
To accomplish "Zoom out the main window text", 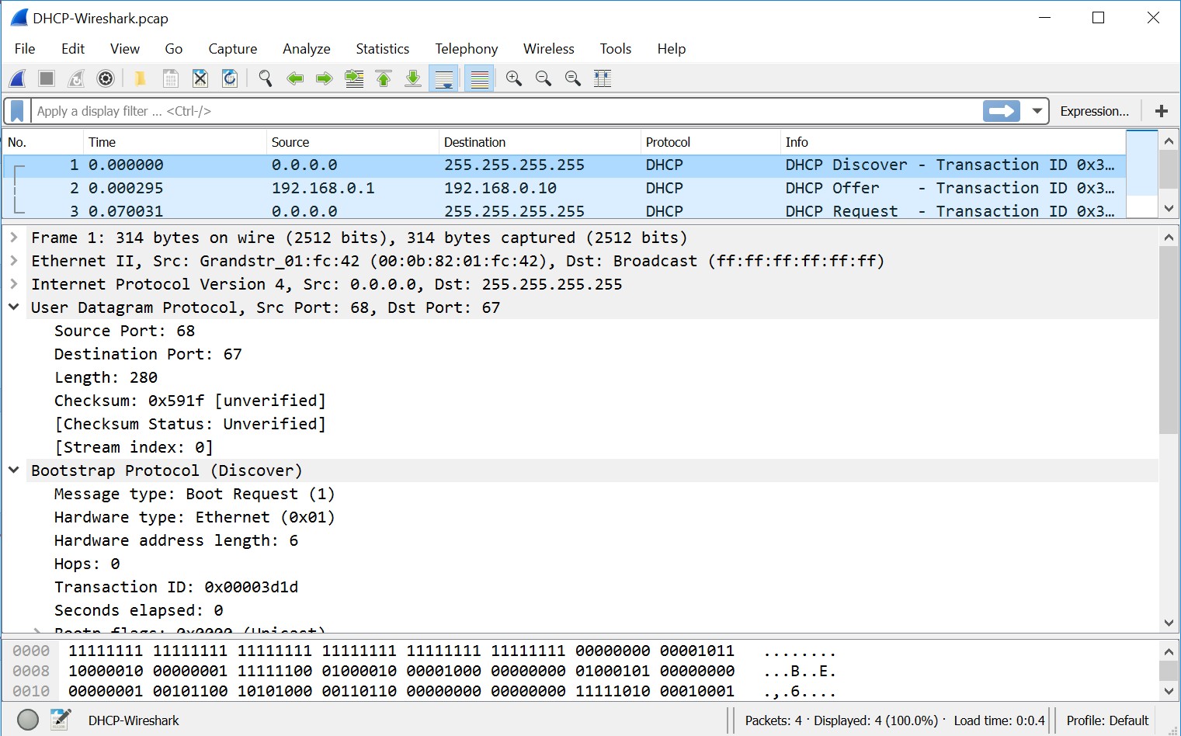I will (x=544, y=78).
